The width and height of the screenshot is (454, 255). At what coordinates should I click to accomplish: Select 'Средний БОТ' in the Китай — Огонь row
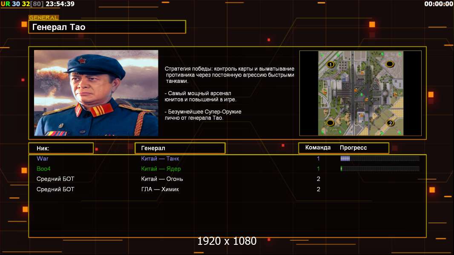click(55, 179)
